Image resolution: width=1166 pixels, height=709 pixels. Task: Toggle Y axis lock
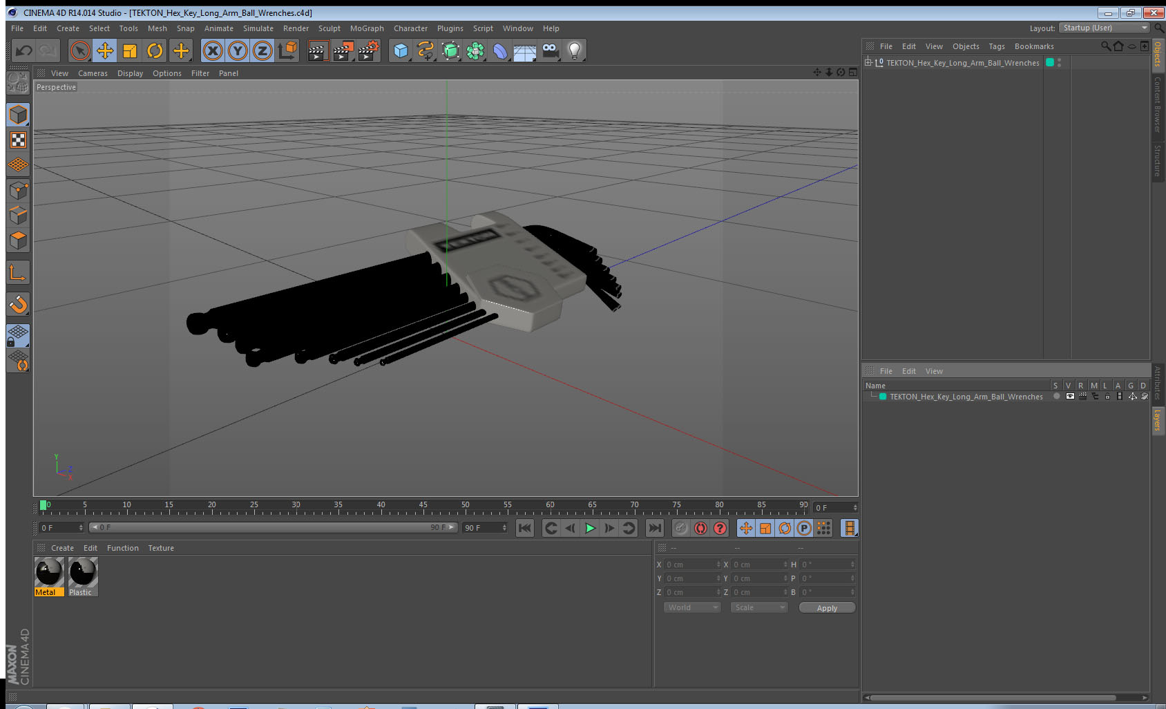(238, 50)
